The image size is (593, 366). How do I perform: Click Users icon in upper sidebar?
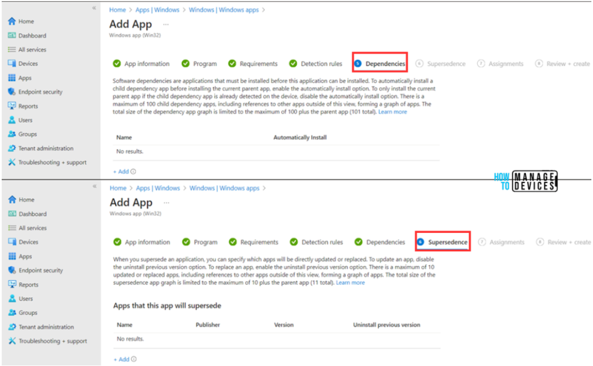[x=12, y=120]
